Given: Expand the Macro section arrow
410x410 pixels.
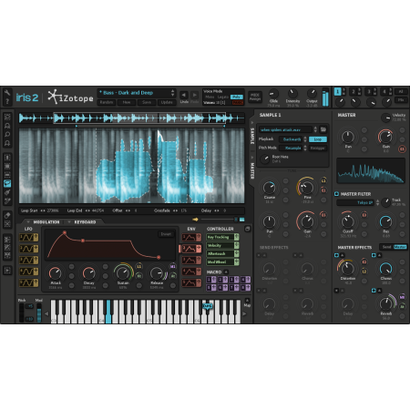Looking at the screenshot, I should pyautogui.click(x=226, y=272).
